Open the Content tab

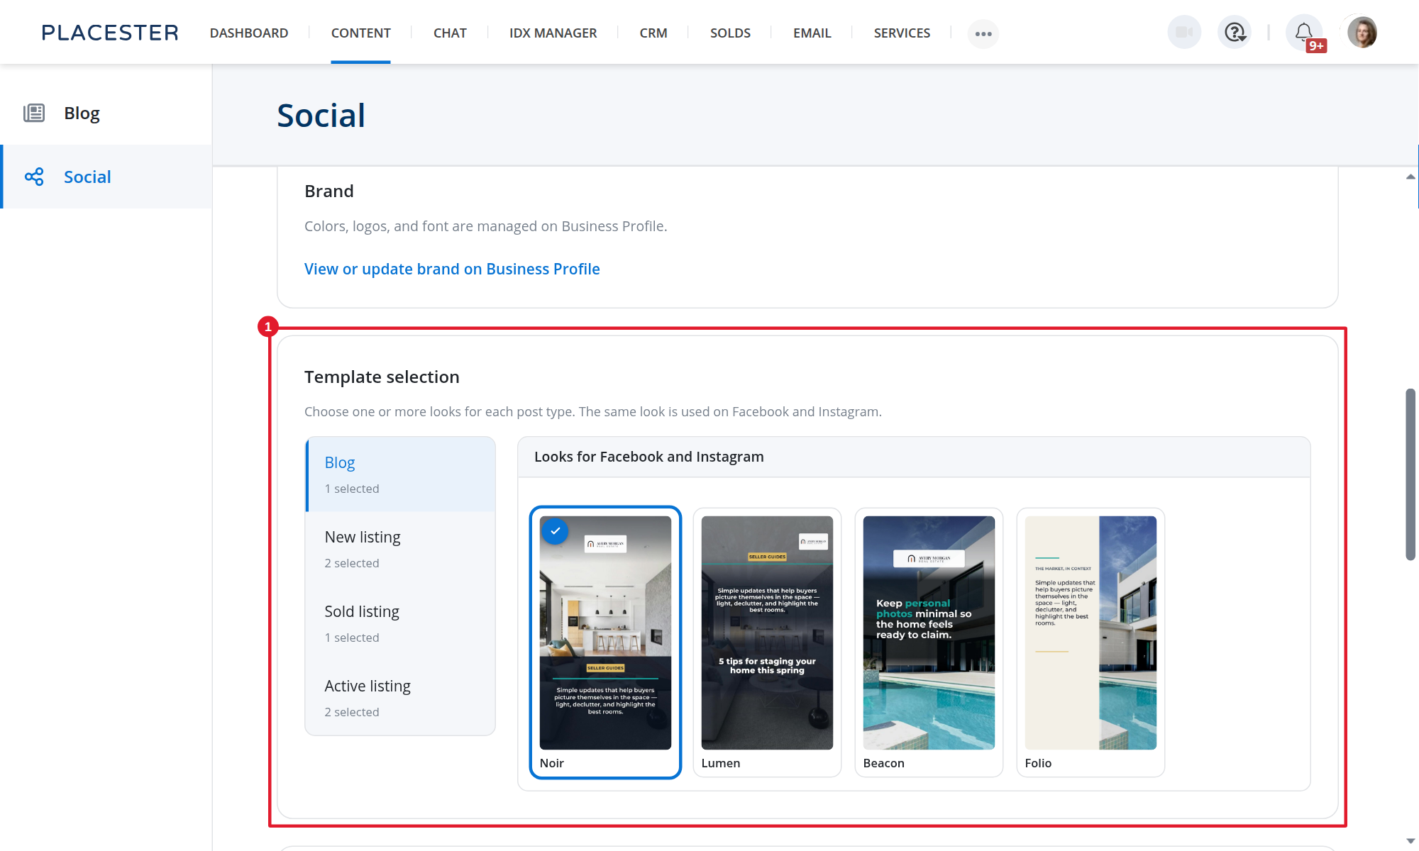pyautogui.click(x=360, y=33)
